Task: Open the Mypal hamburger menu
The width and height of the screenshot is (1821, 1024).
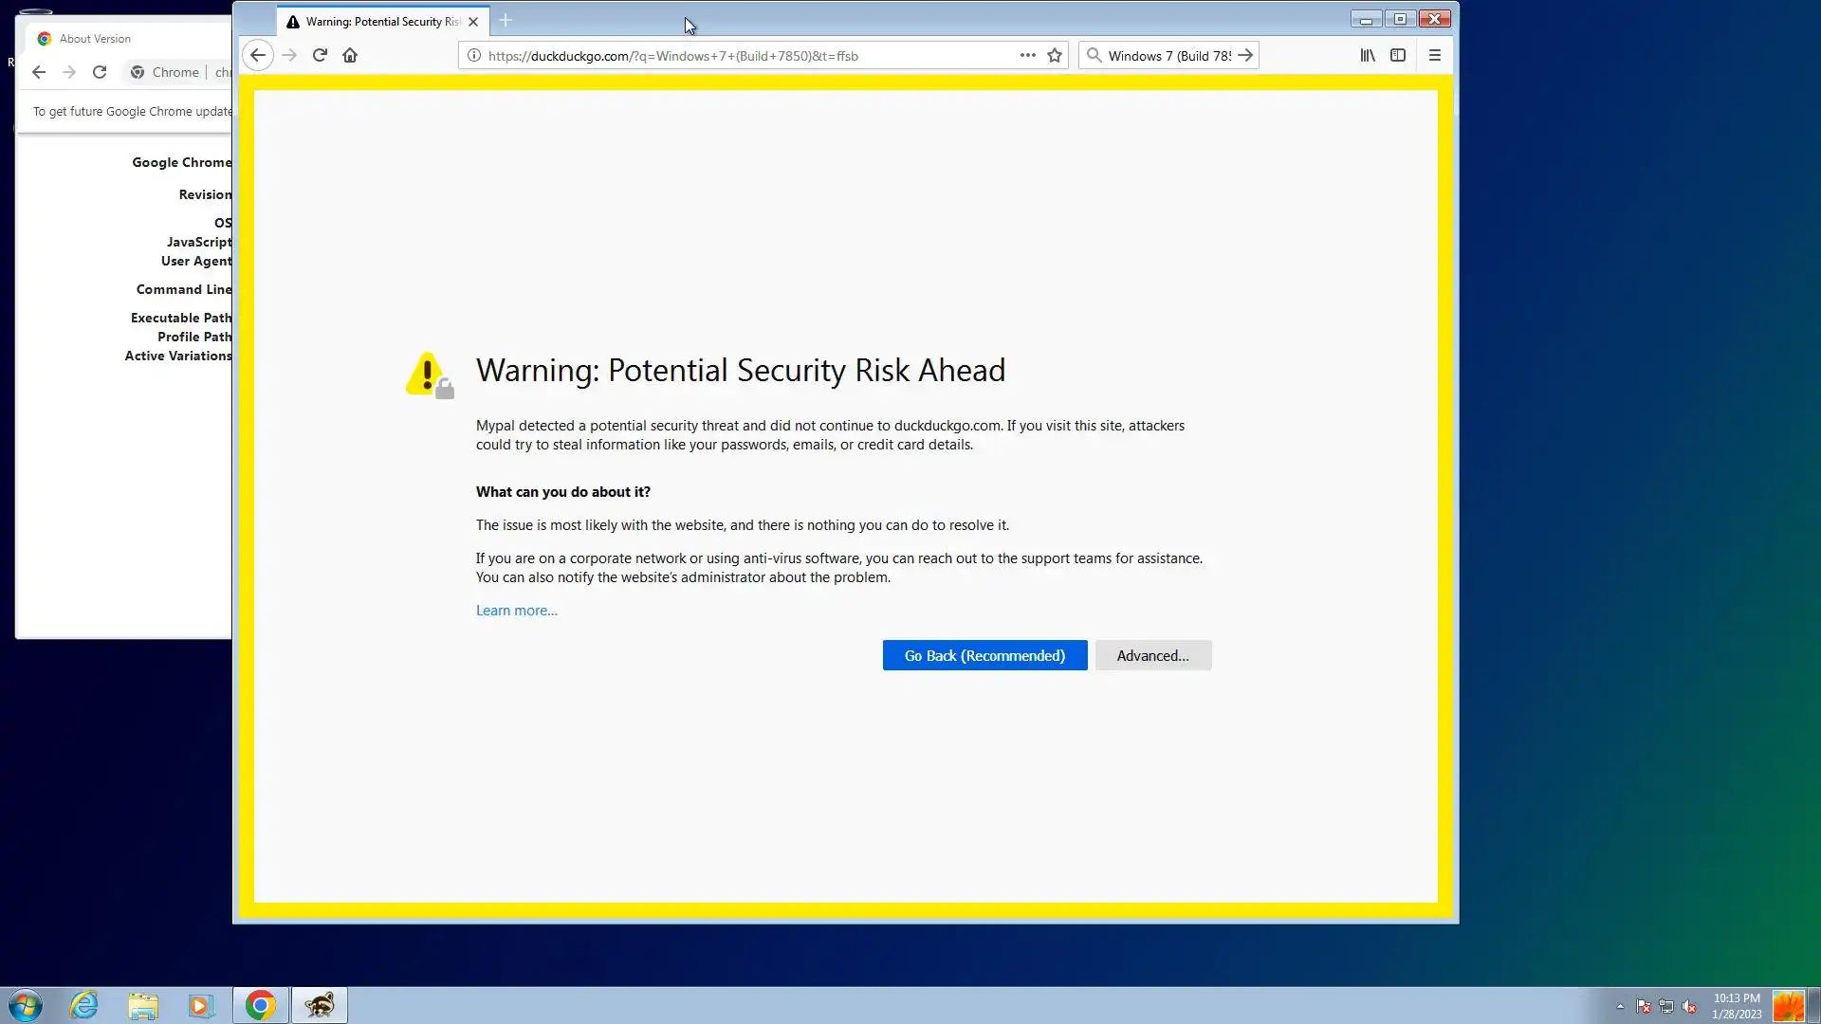Action: click(1434, 55)
